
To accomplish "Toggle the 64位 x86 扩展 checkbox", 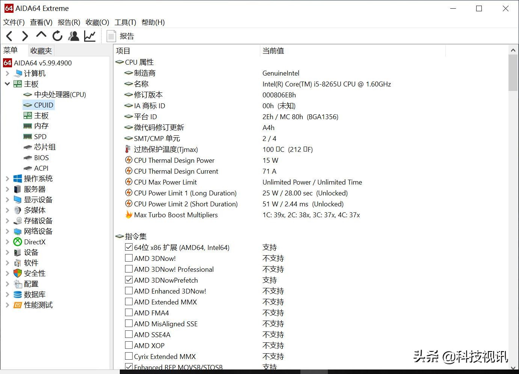I will (129, 247).
